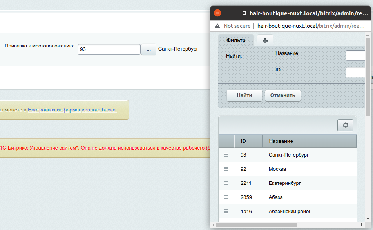Click the plus icon to add filter tab

pyautogui.click(x=265, y=40)
